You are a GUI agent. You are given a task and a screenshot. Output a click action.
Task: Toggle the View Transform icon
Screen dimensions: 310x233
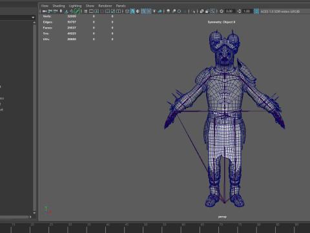tap(256, 11)
